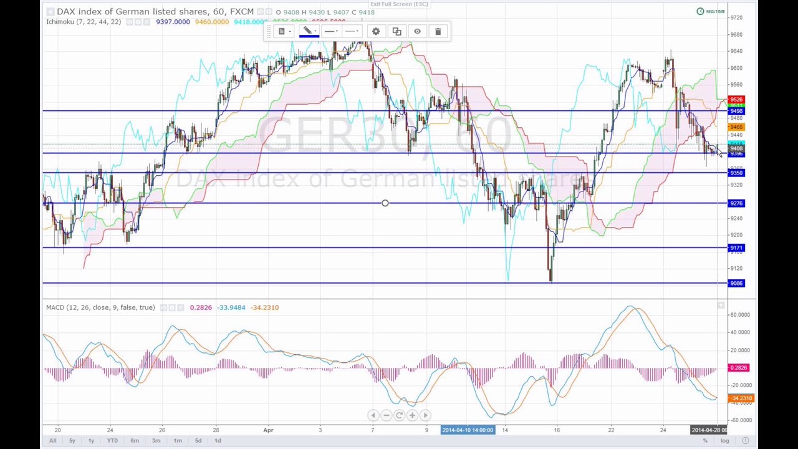The image size is (798, 449).
Task: Select the 1y time range
Action: click(91, 441)
